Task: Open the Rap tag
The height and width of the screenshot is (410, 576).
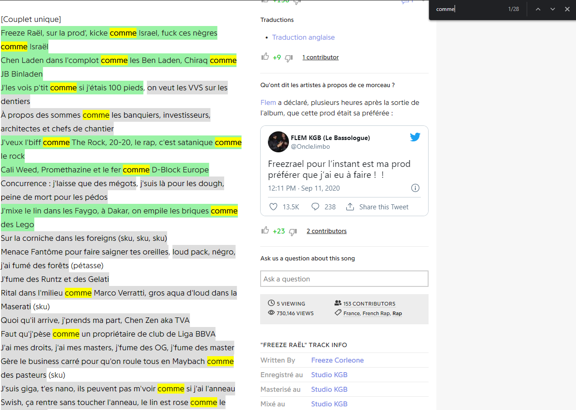Action: click(x=397, y=313)
